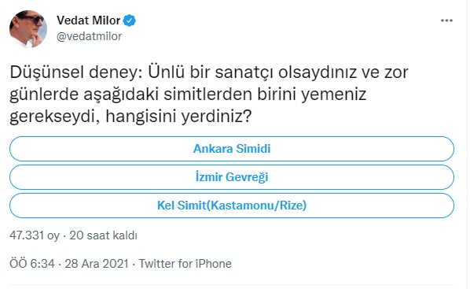Screen dimensions: 470x289
Task: Select the Kel Simit(Kastamonu/Rize) option
Action: (232, 206)
